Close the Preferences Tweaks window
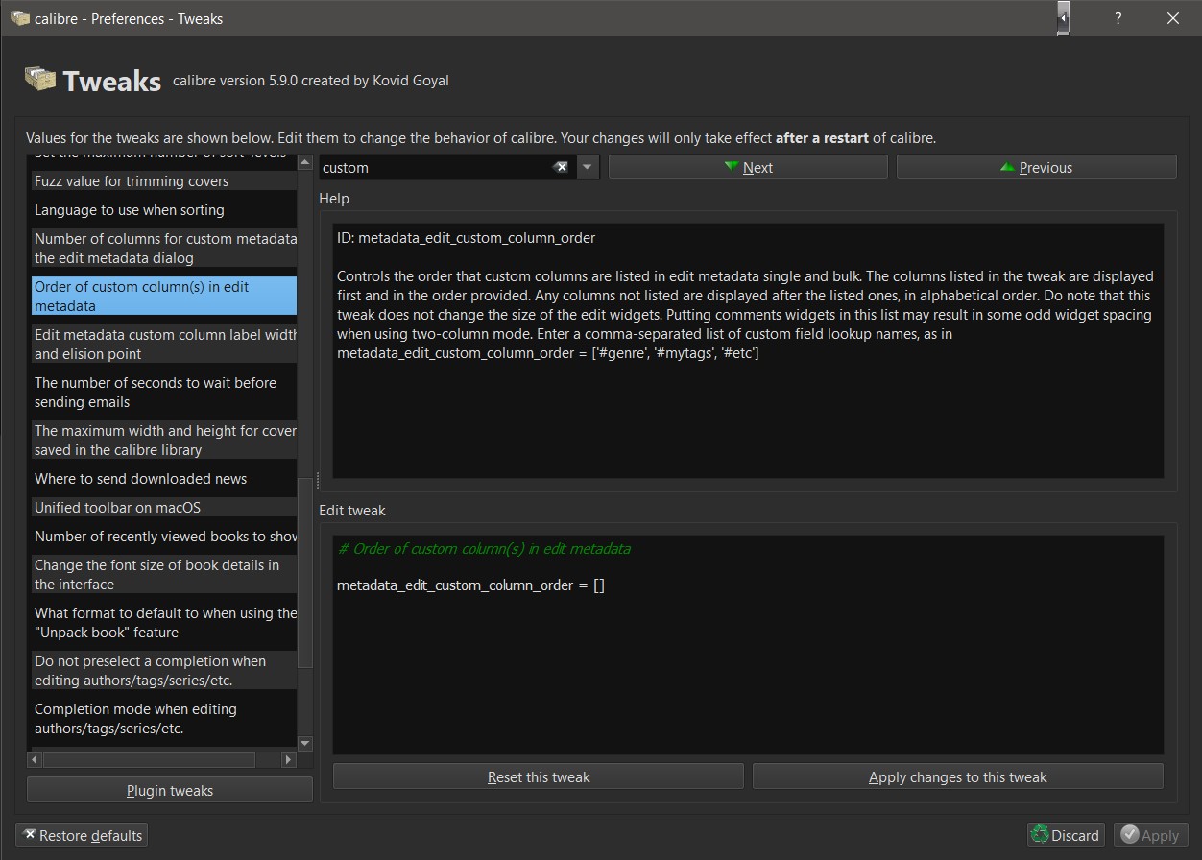 tap(1173, 18)
